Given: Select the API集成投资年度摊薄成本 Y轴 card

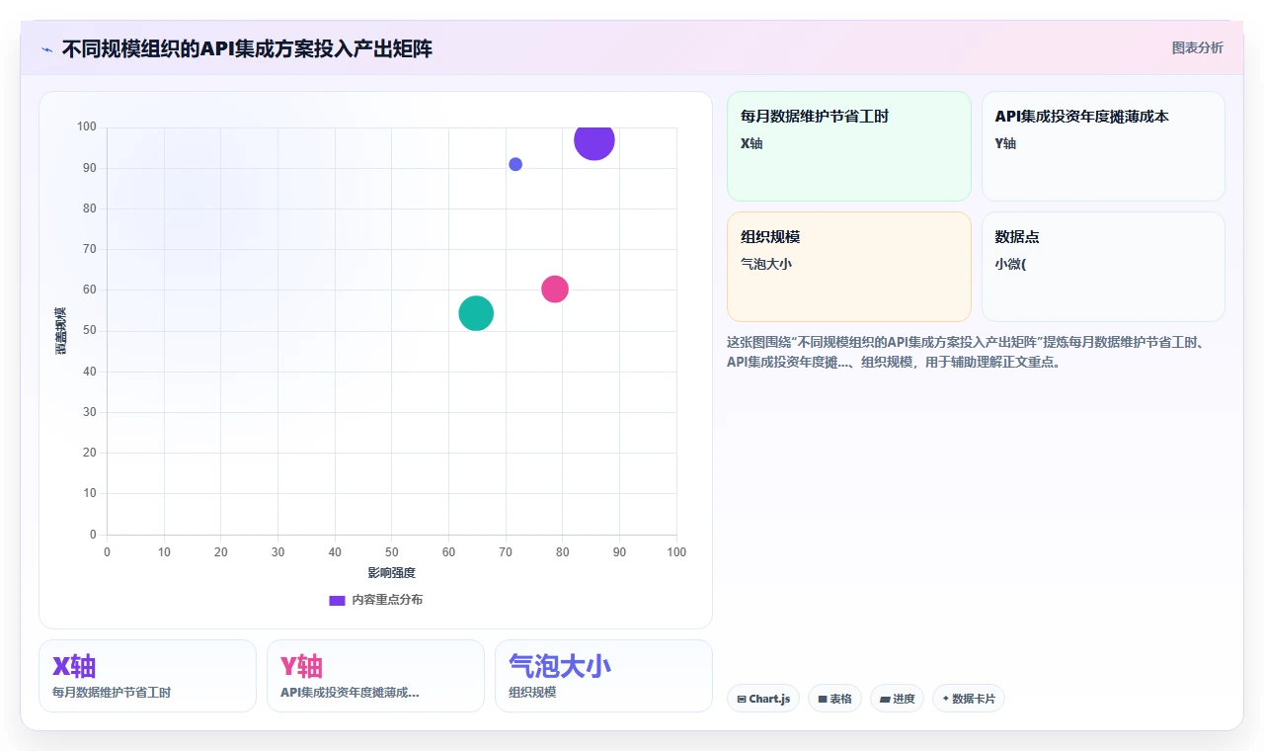Looking at the screenshot, I should coord(1103,146).
